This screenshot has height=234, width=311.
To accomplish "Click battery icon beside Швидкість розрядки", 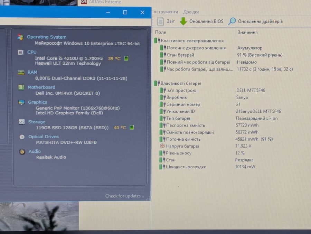I will [x=162, y=167].
